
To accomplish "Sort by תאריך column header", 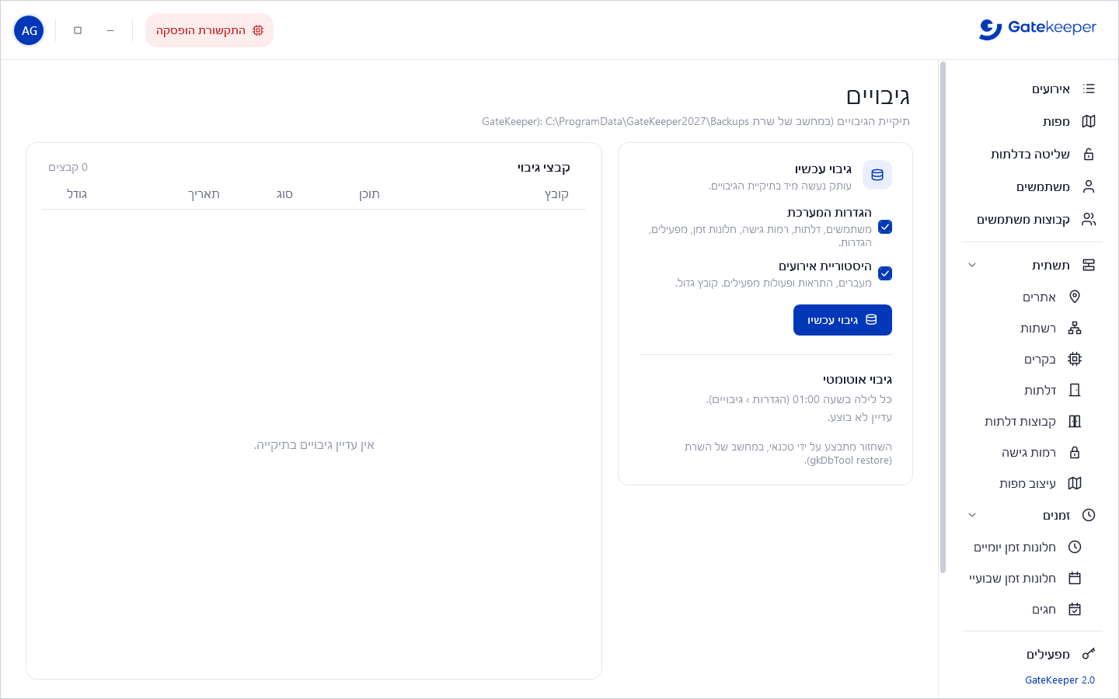I will [204, 194].
